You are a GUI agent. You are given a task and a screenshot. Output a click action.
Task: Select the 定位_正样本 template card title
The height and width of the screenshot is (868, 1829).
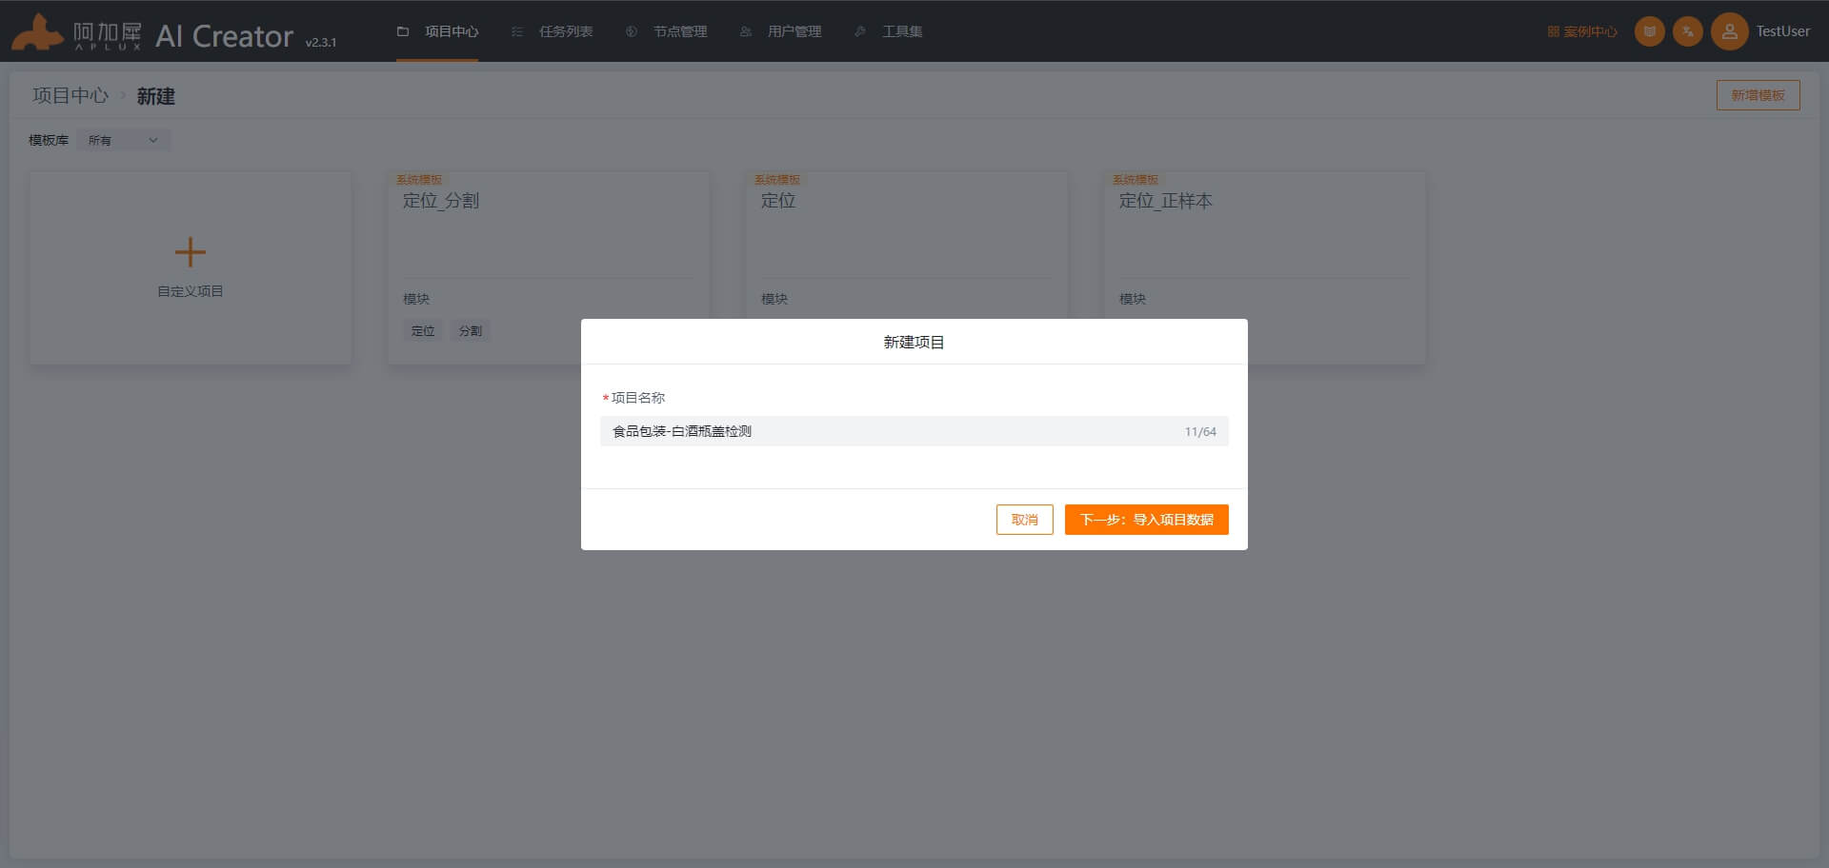(x=1165, y=201)
